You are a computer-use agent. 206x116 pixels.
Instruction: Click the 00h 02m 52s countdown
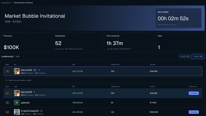pyautogui.click(x=173, y=19)
